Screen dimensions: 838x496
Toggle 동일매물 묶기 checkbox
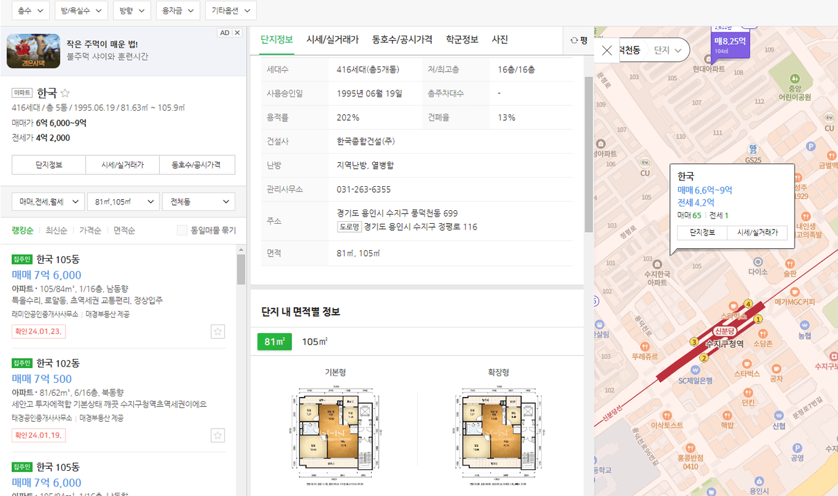pos(182,230)
